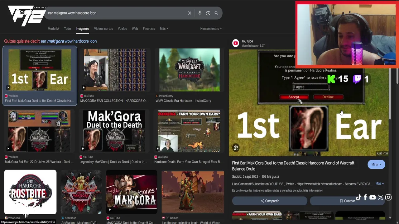Viewport: 399px width, 224px height.
Task: Open 1st Ear thumbnail result
Action: tap(40, 70)
